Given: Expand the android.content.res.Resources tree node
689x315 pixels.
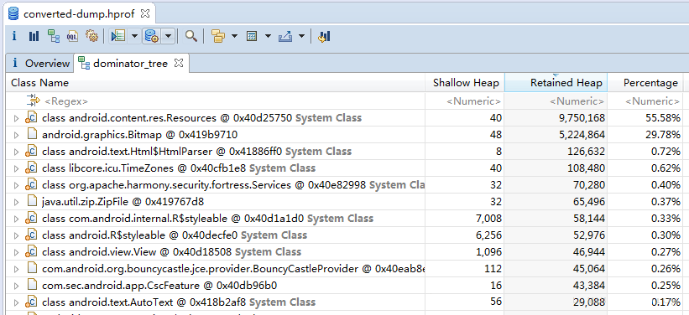Looking at the screenshot, I should click(x=16, y=118).
